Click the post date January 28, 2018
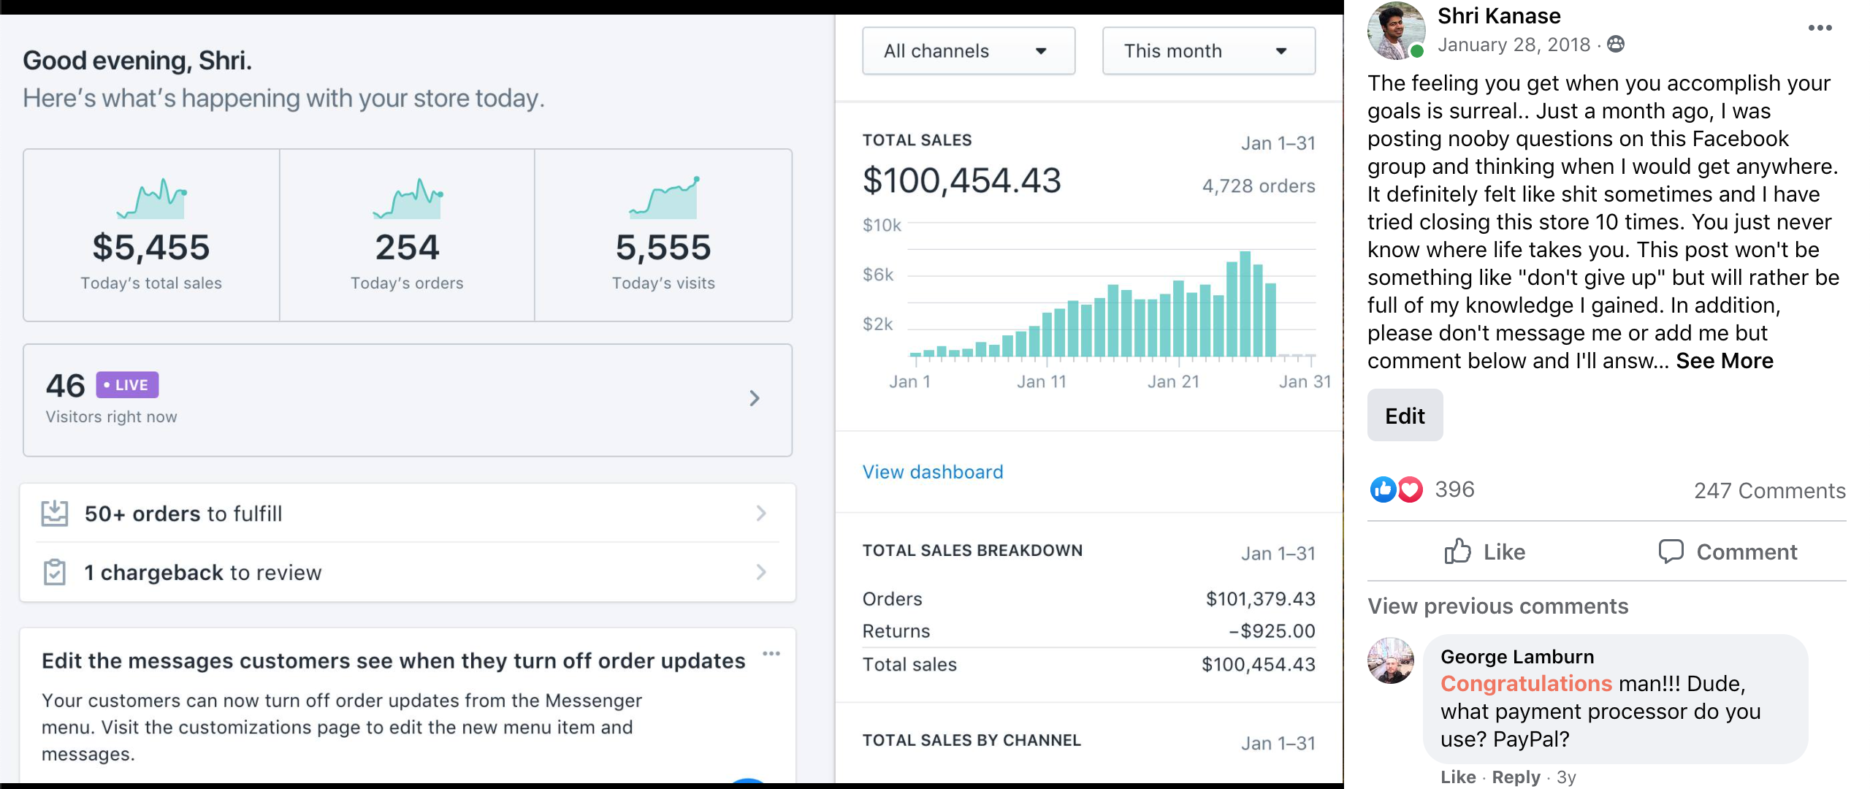The height and width of the screenshot is (789, 1870). click(x=1514, y=45)
